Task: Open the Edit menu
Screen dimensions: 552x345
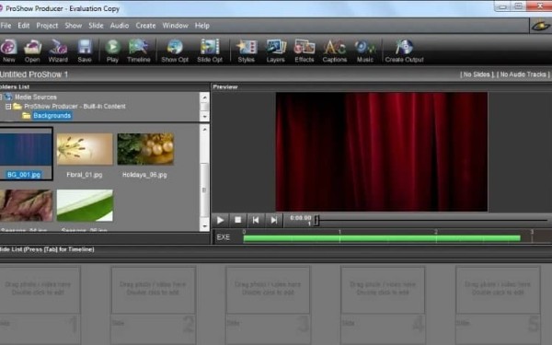Action: click(24, 26)
